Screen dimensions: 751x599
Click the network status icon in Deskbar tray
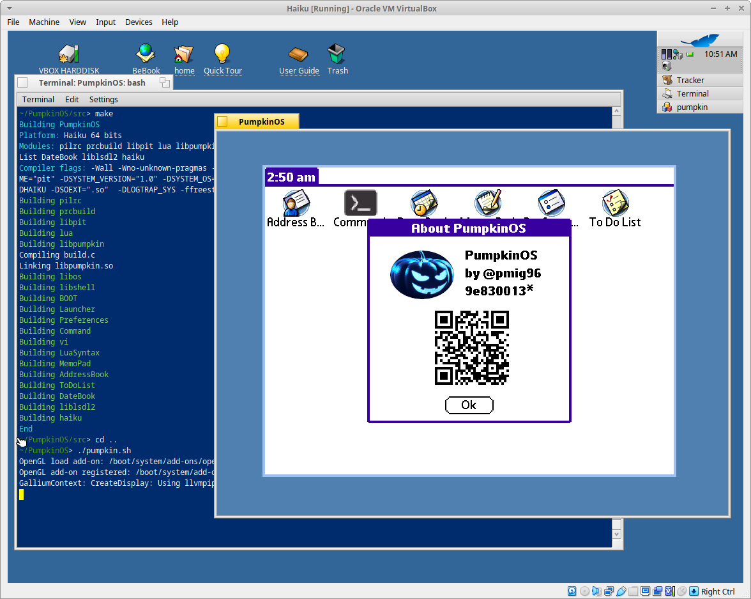(x=678, y=54)
